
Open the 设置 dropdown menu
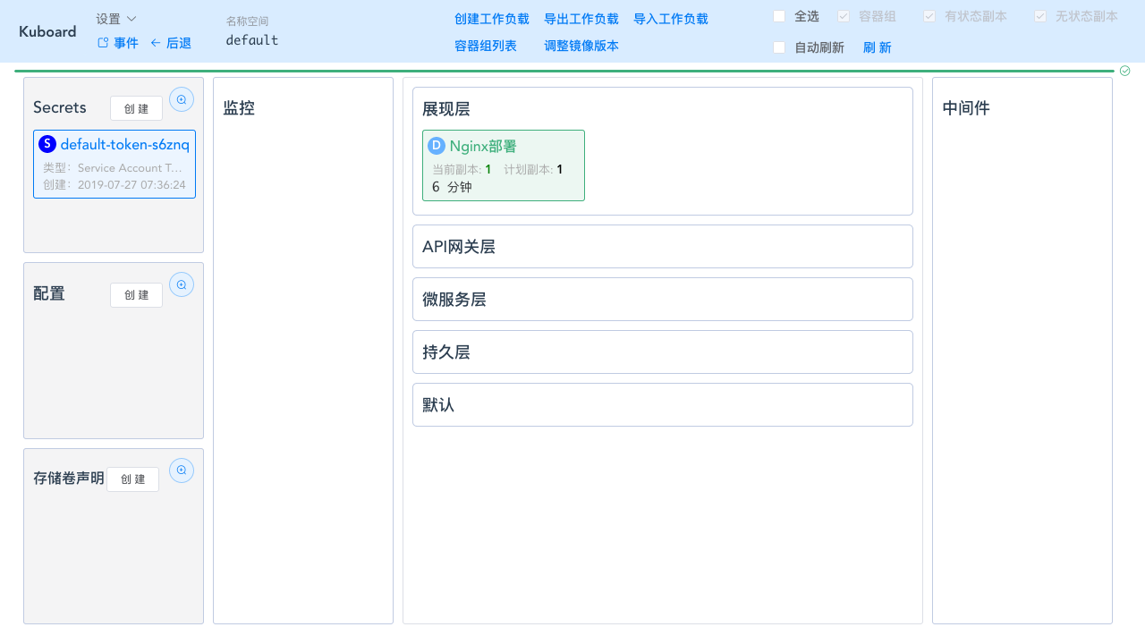coord(115,17)
